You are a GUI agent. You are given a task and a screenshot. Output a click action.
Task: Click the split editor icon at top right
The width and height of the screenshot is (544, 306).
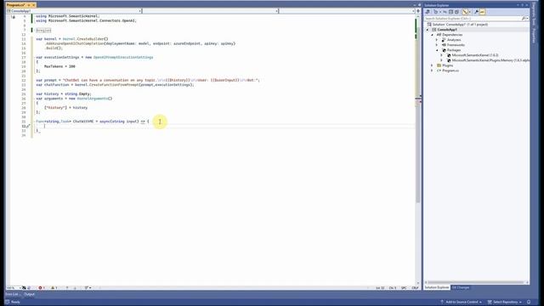coord(417,11)
